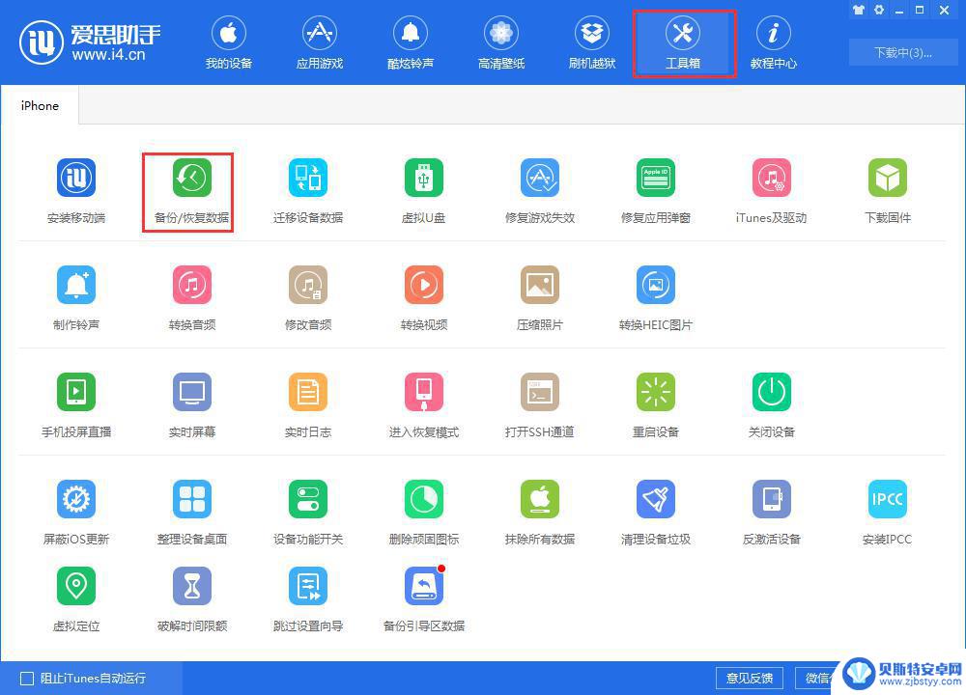Screen dimensions: 966x695
Task: Select the iPhone device tab
Action: tap(40, 106)
